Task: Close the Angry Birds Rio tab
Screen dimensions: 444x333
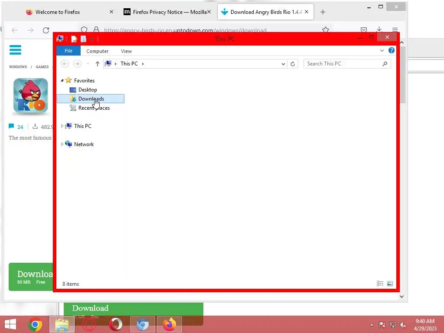Action: coord(307,12)
